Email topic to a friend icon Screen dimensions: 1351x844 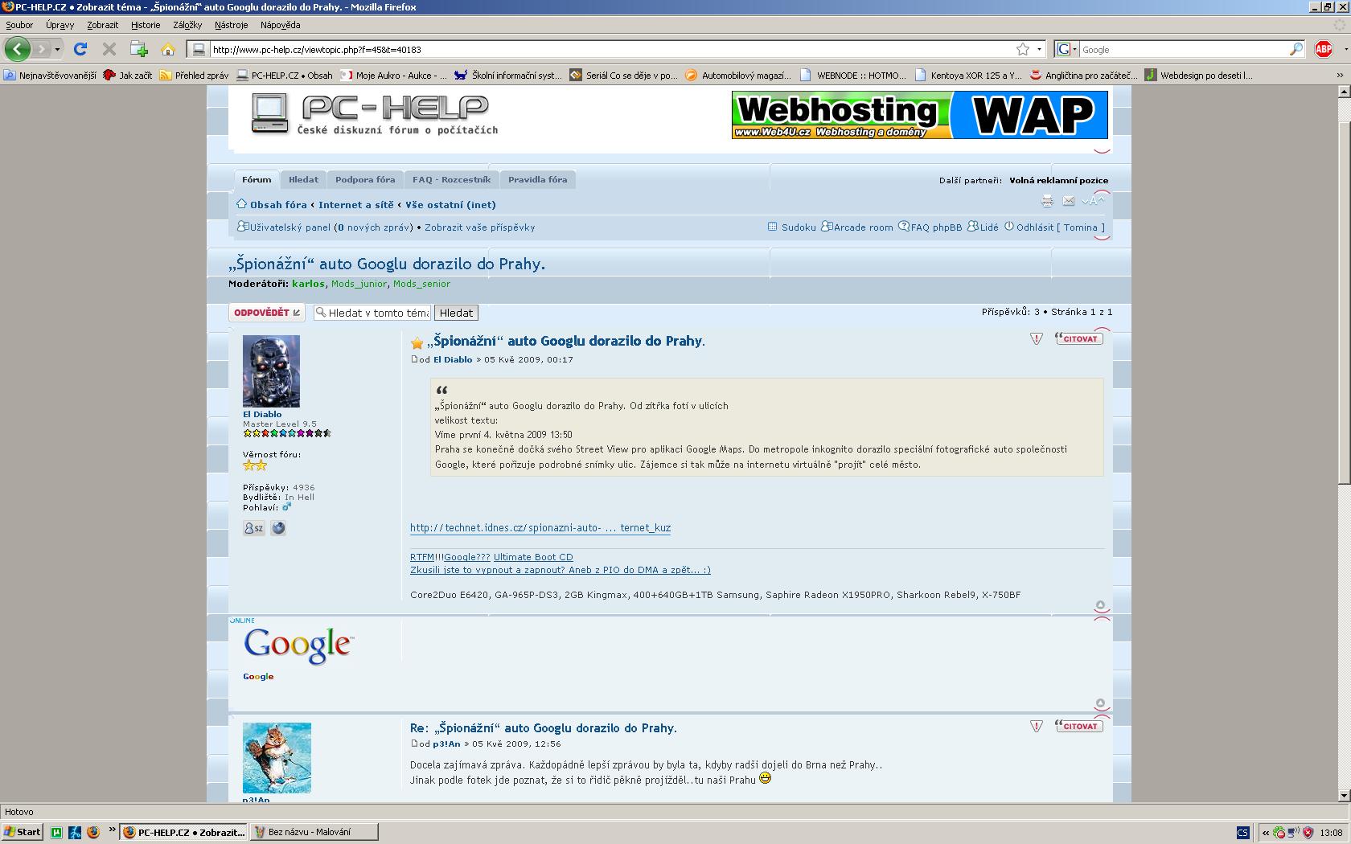(x=1069, y=201)
